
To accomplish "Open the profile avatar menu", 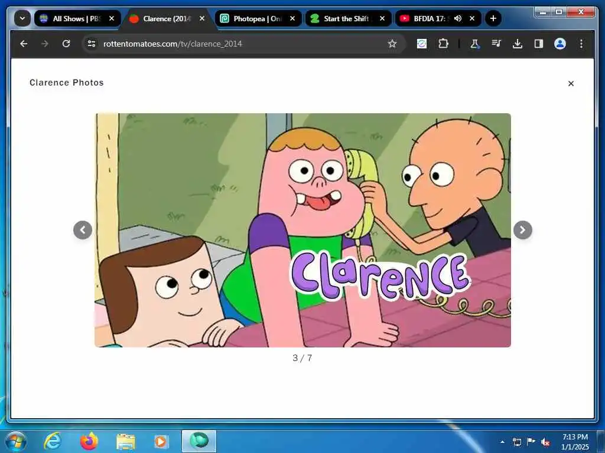I will coord(560,44).
